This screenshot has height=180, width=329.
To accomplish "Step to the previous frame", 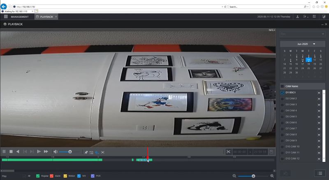I will (x=25, y=152).
